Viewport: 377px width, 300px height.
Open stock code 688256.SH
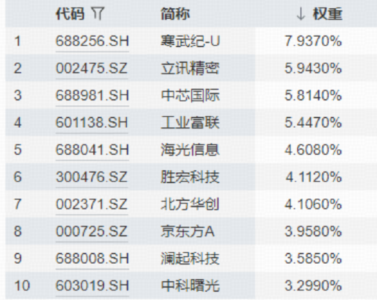(x=93, y=41)
